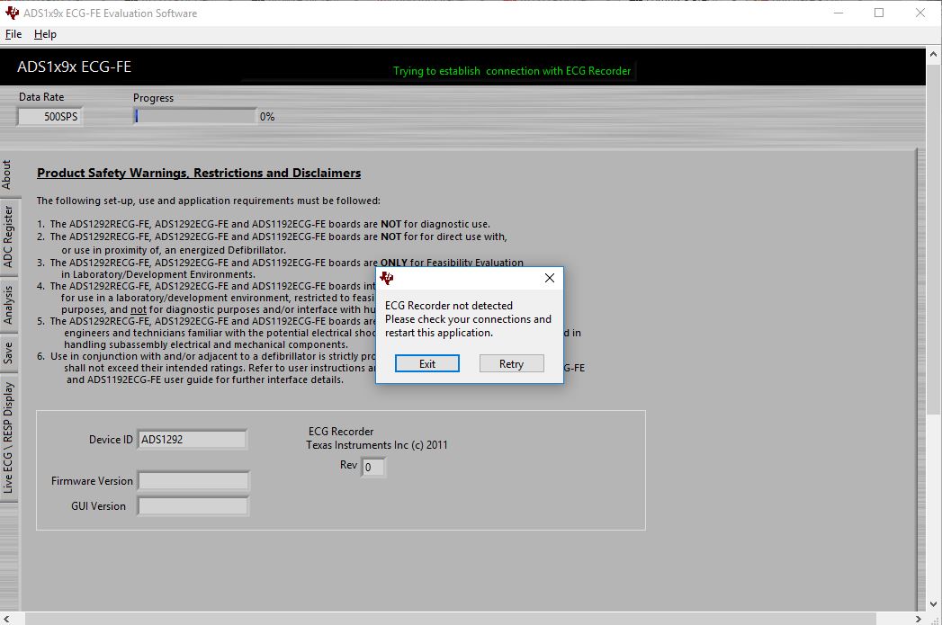Maximize the main application window
This screenshot has width=942, height=625.
tap(879, 13)
